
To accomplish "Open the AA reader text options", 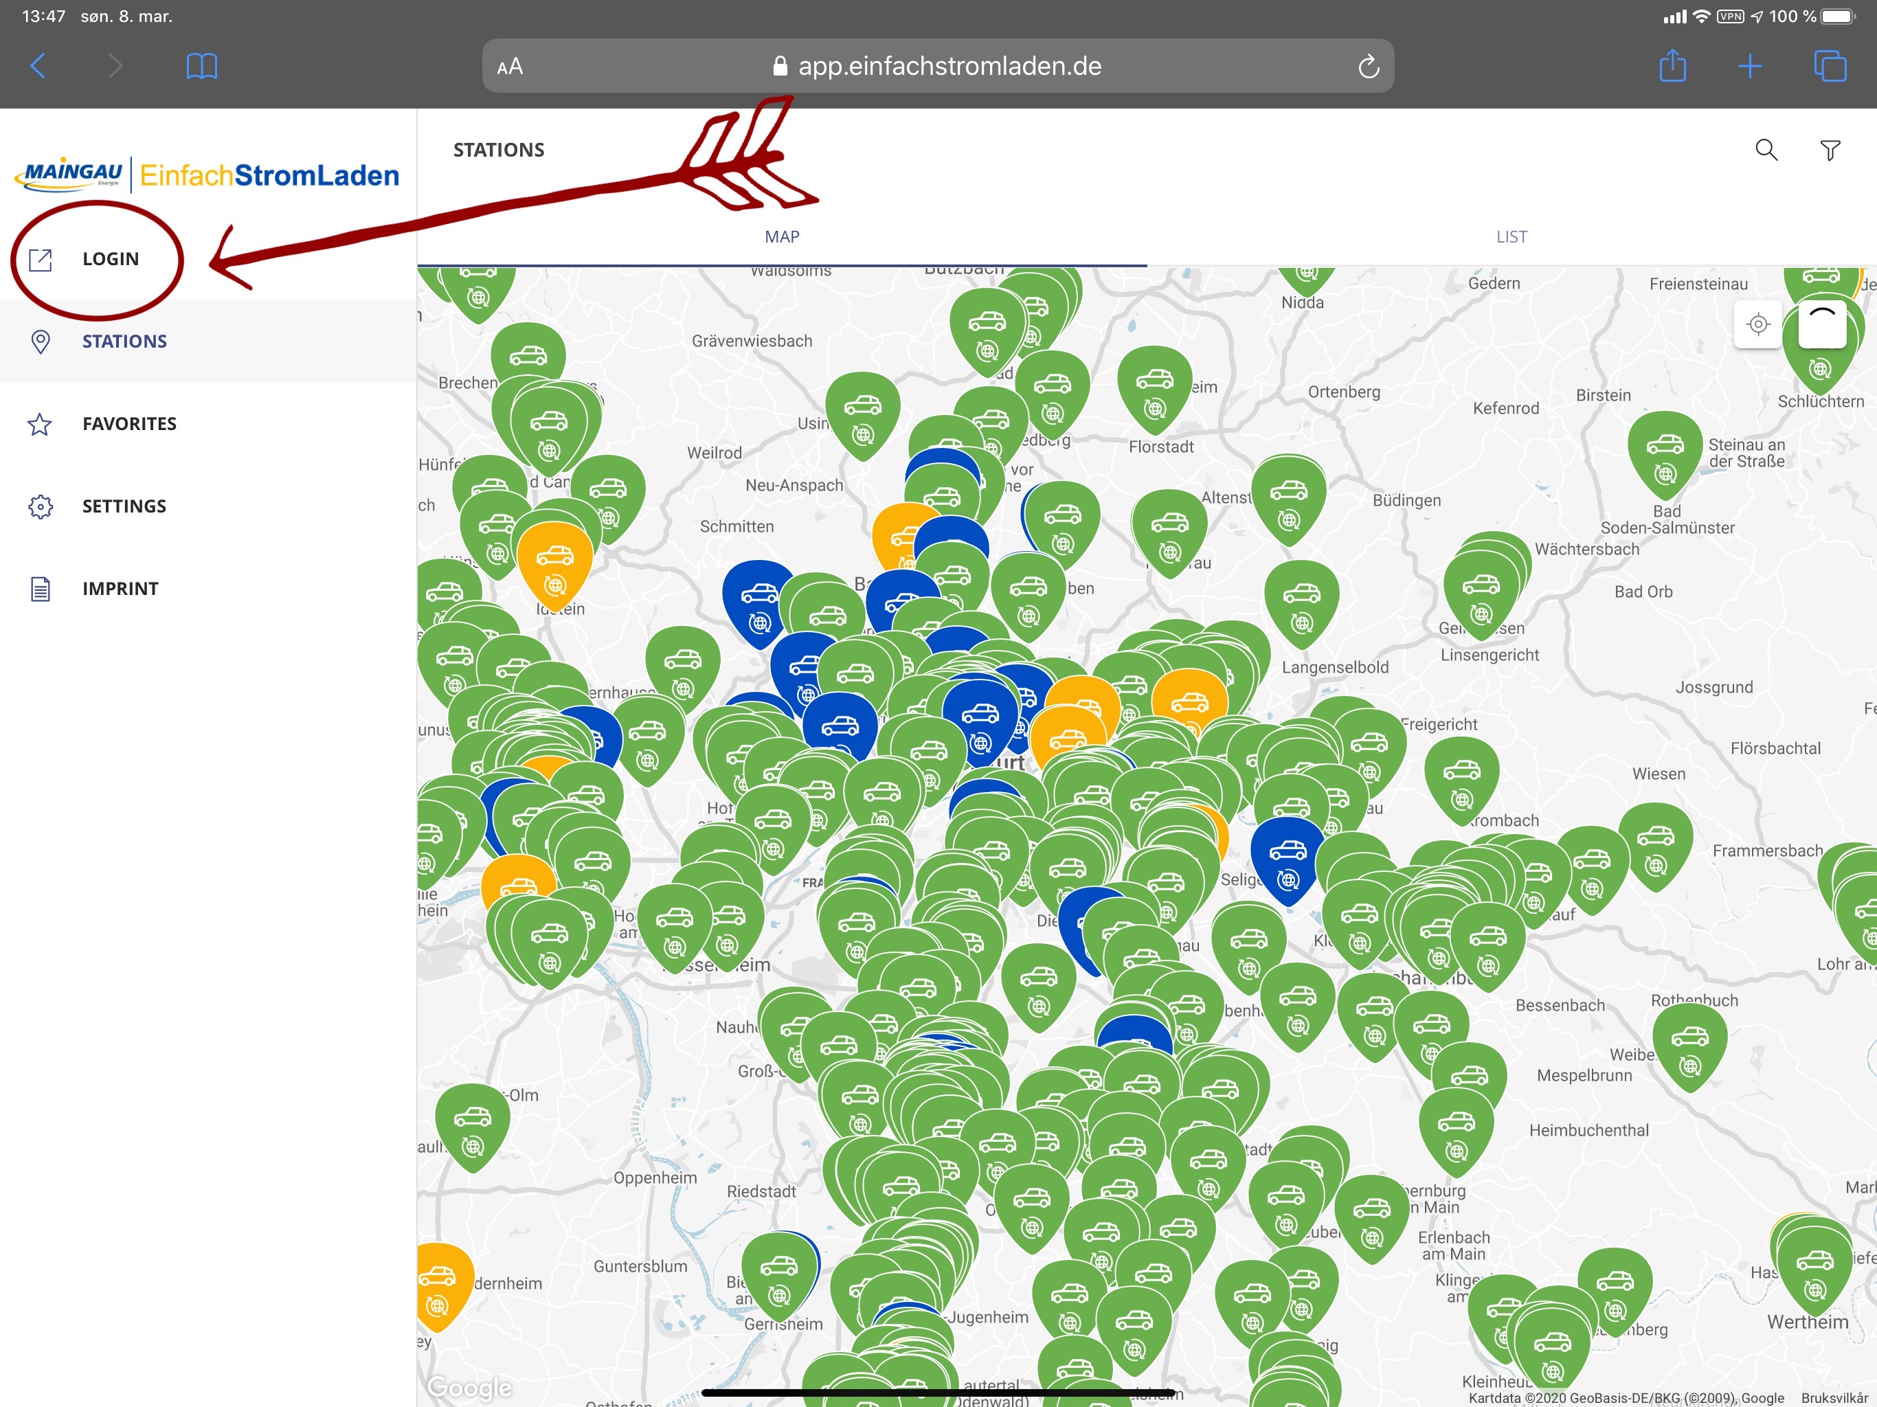I will click(510, 66).
